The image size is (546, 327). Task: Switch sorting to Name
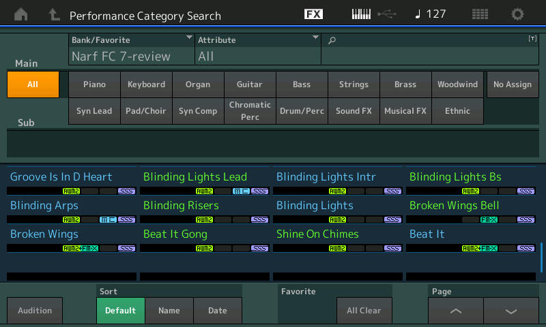169,311
